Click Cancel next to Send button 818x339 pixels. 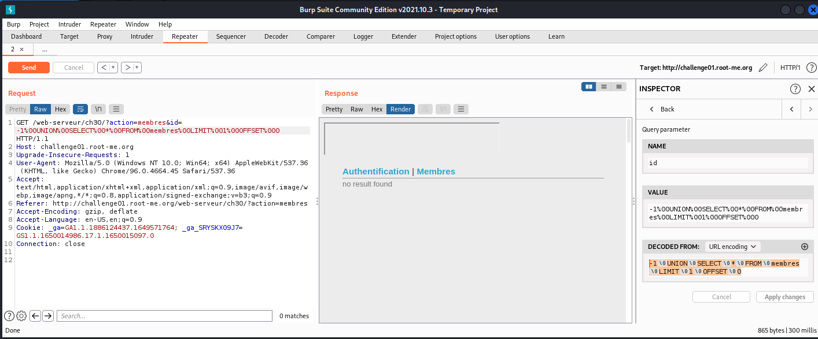[73, 68]
